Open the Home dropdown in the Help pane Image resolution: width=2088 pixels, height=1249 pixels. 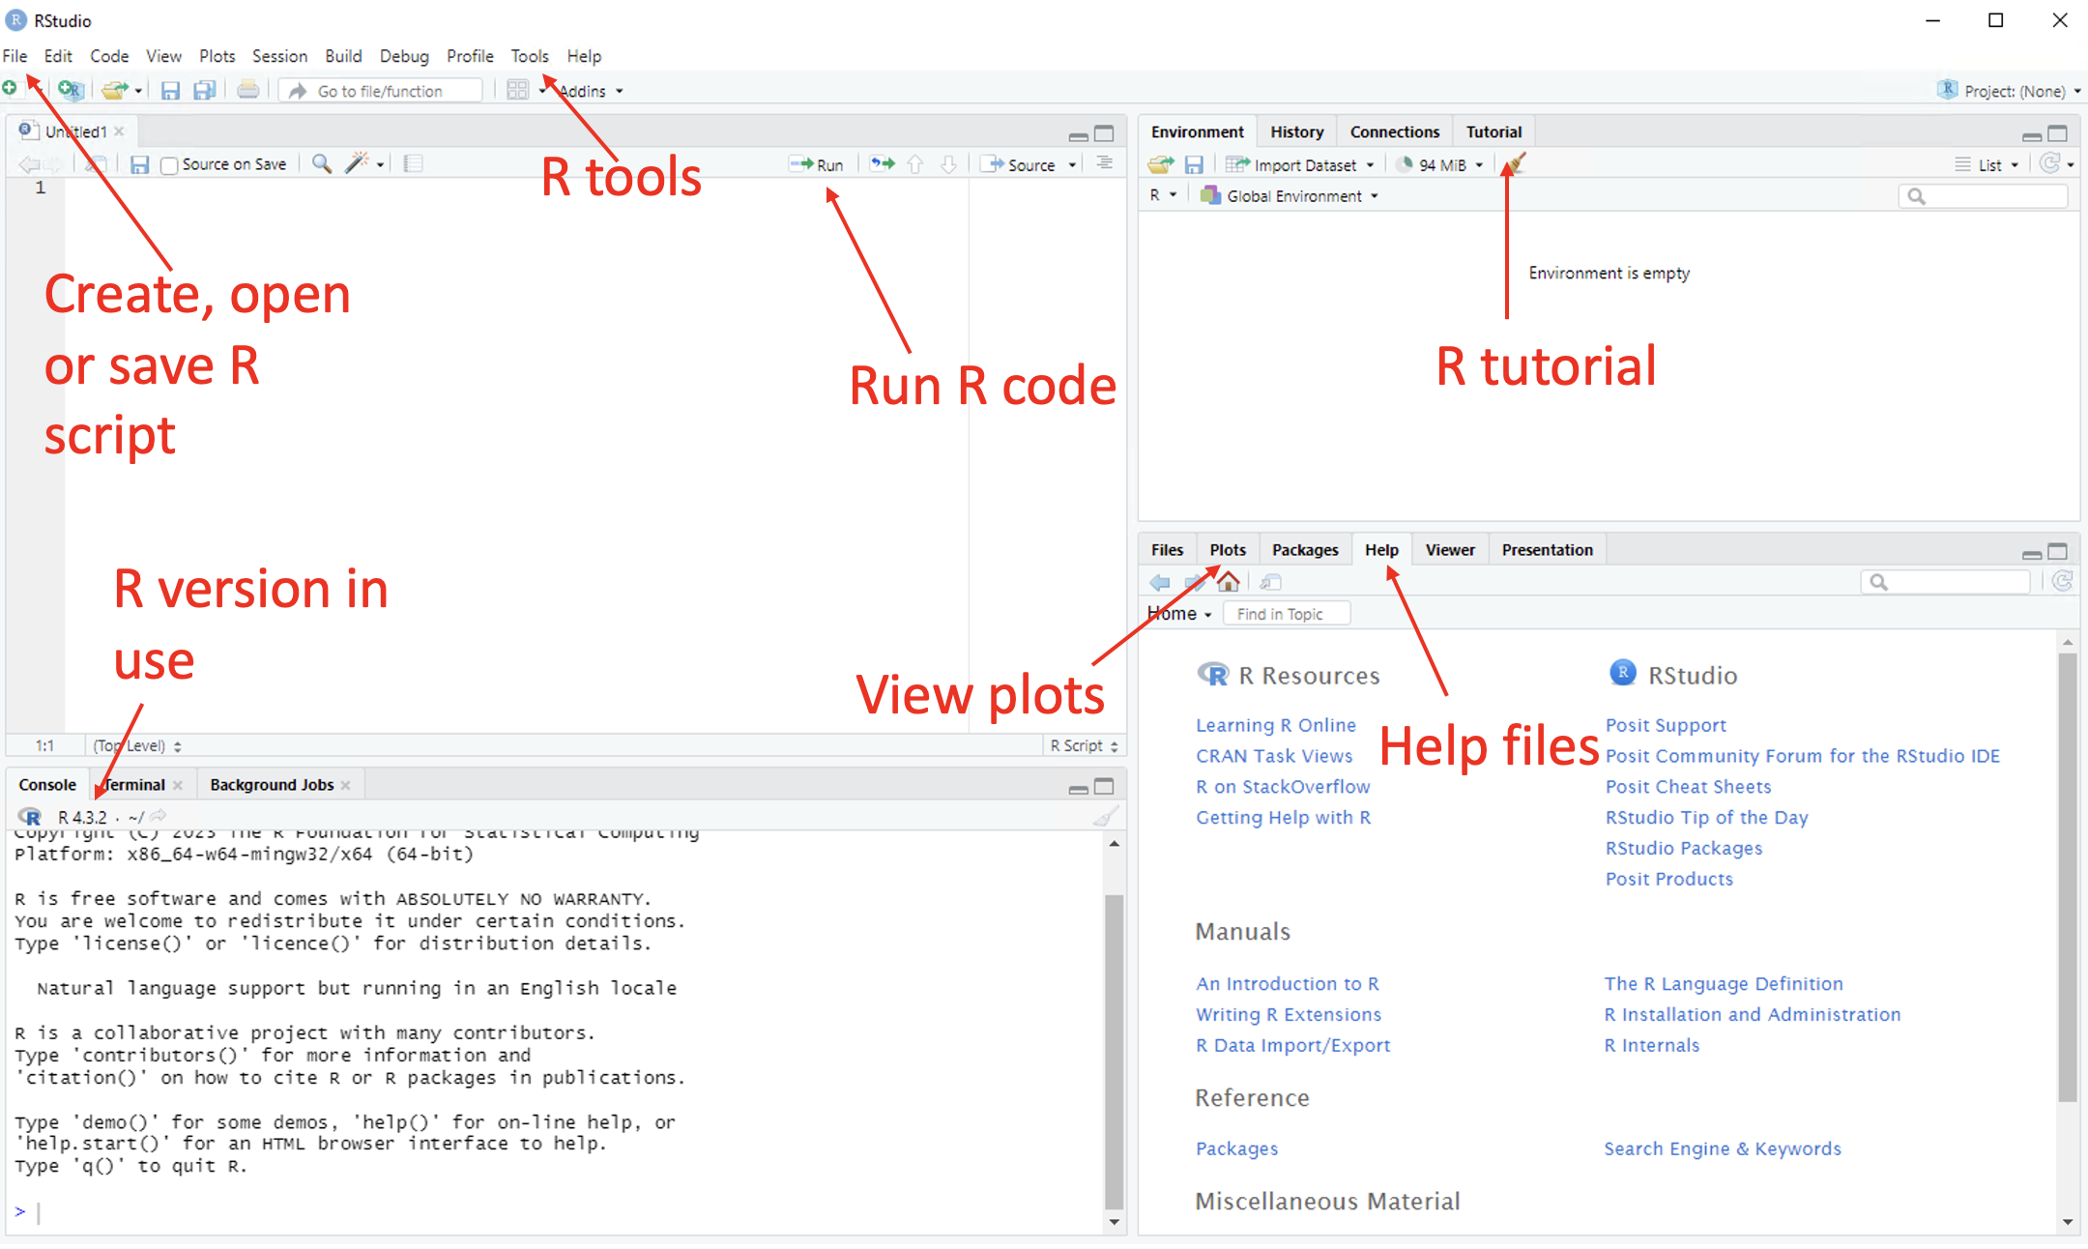[1179, 614]
